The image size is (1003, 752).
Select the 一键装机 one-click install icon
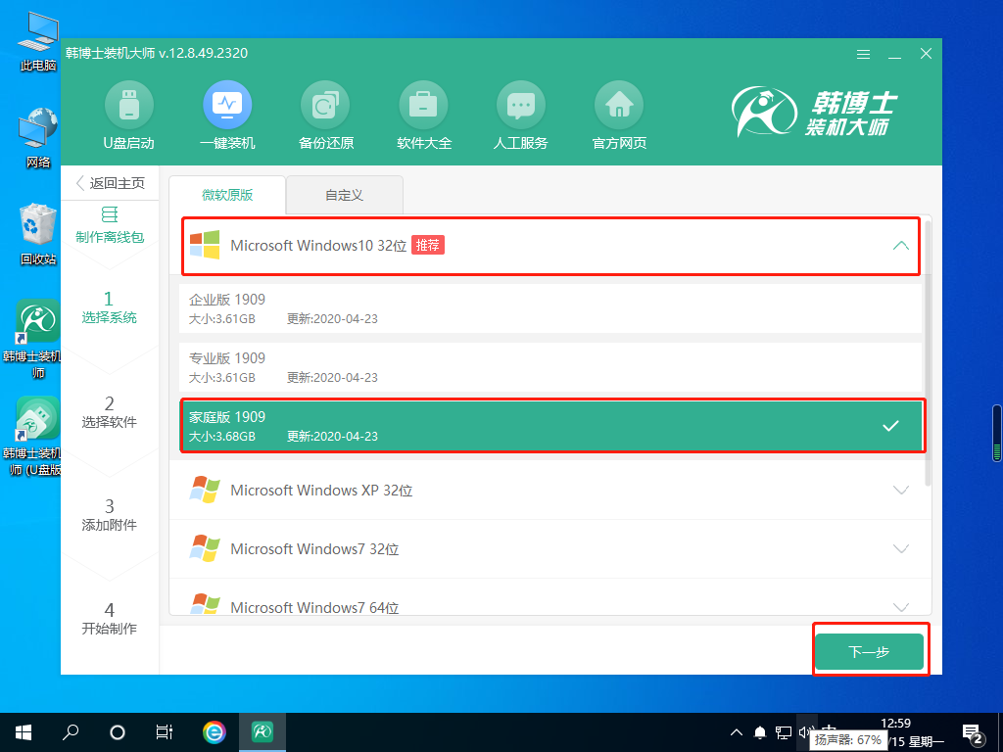click(227, 105)
